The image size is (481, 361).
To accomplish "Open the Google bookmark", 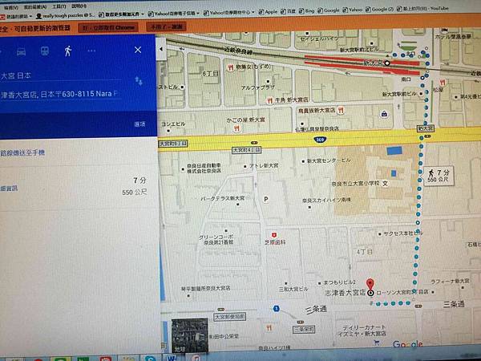I will pos(328,10).
